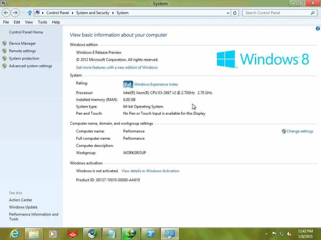Viewport: 321px width, 240px height.
Task: Click Get more features with new edition link
Action: (117, 67)
